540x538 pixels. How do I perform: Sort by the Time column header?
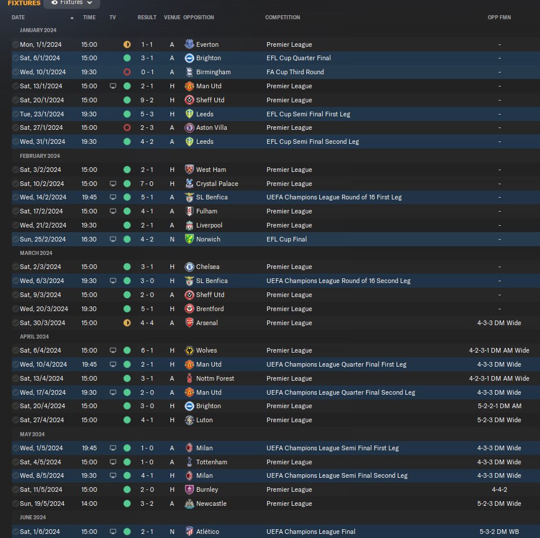89,17
